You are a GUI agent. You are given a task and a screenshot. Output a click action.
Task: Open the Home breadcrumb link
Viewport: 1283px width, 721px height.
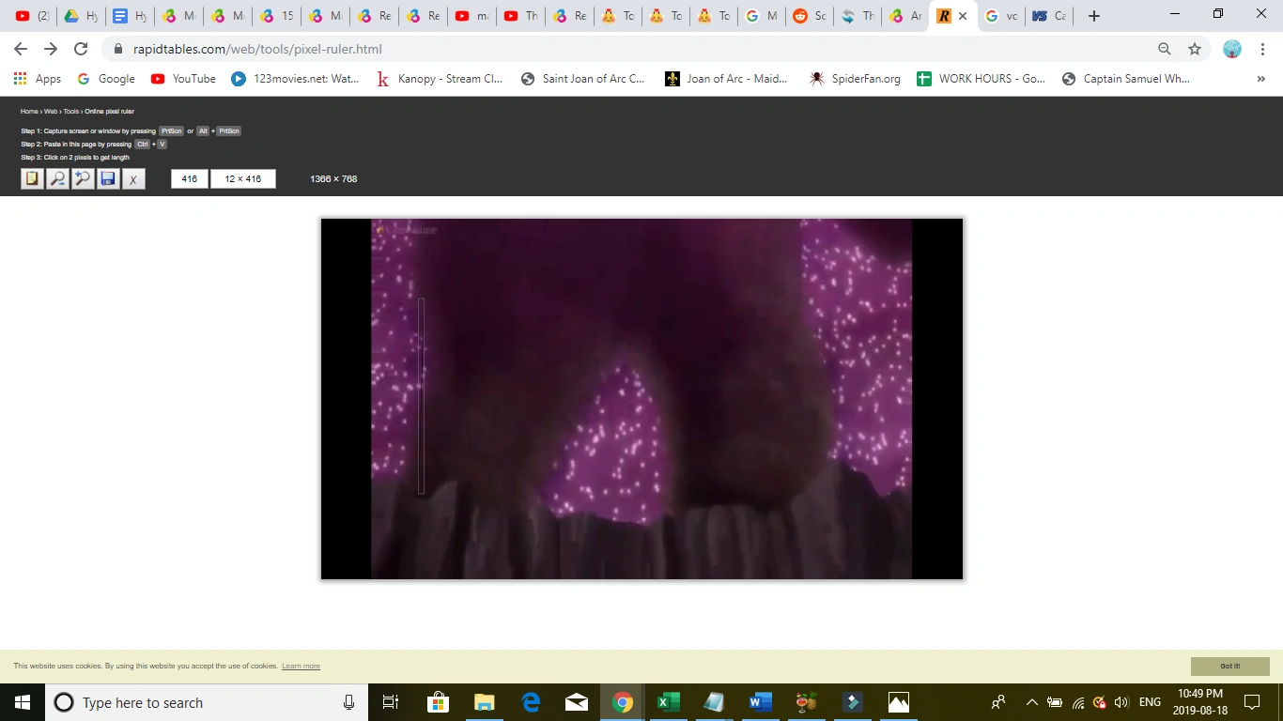(29, 112)
